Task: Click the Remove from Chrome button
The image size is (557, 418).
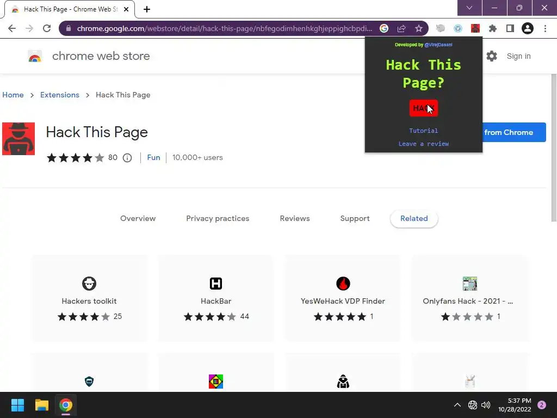Action: tap(514, 132)
